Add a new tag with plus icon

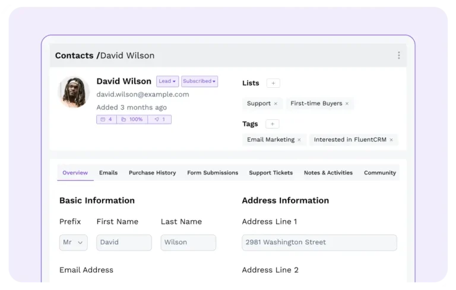click(x=272, y=124)
